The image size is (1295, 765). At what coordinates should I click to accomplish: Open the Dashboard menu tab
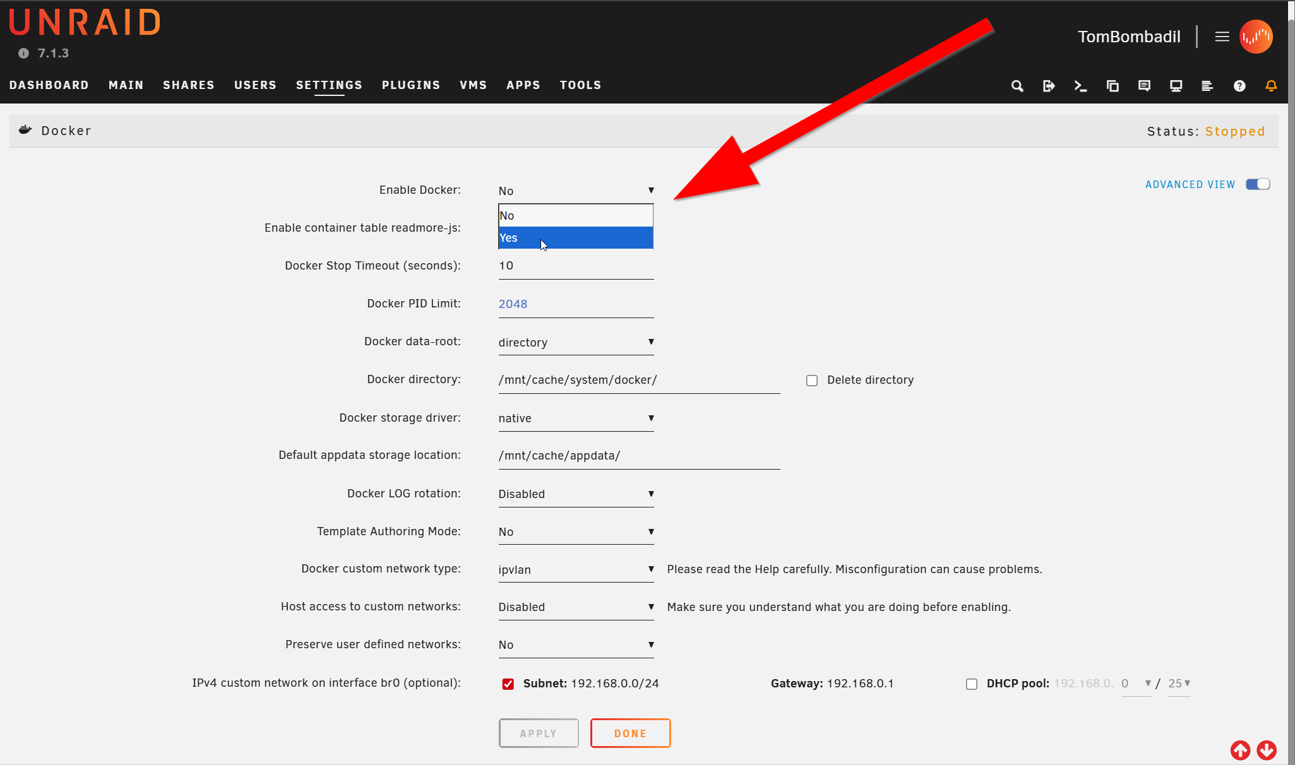tap(49, 85)
